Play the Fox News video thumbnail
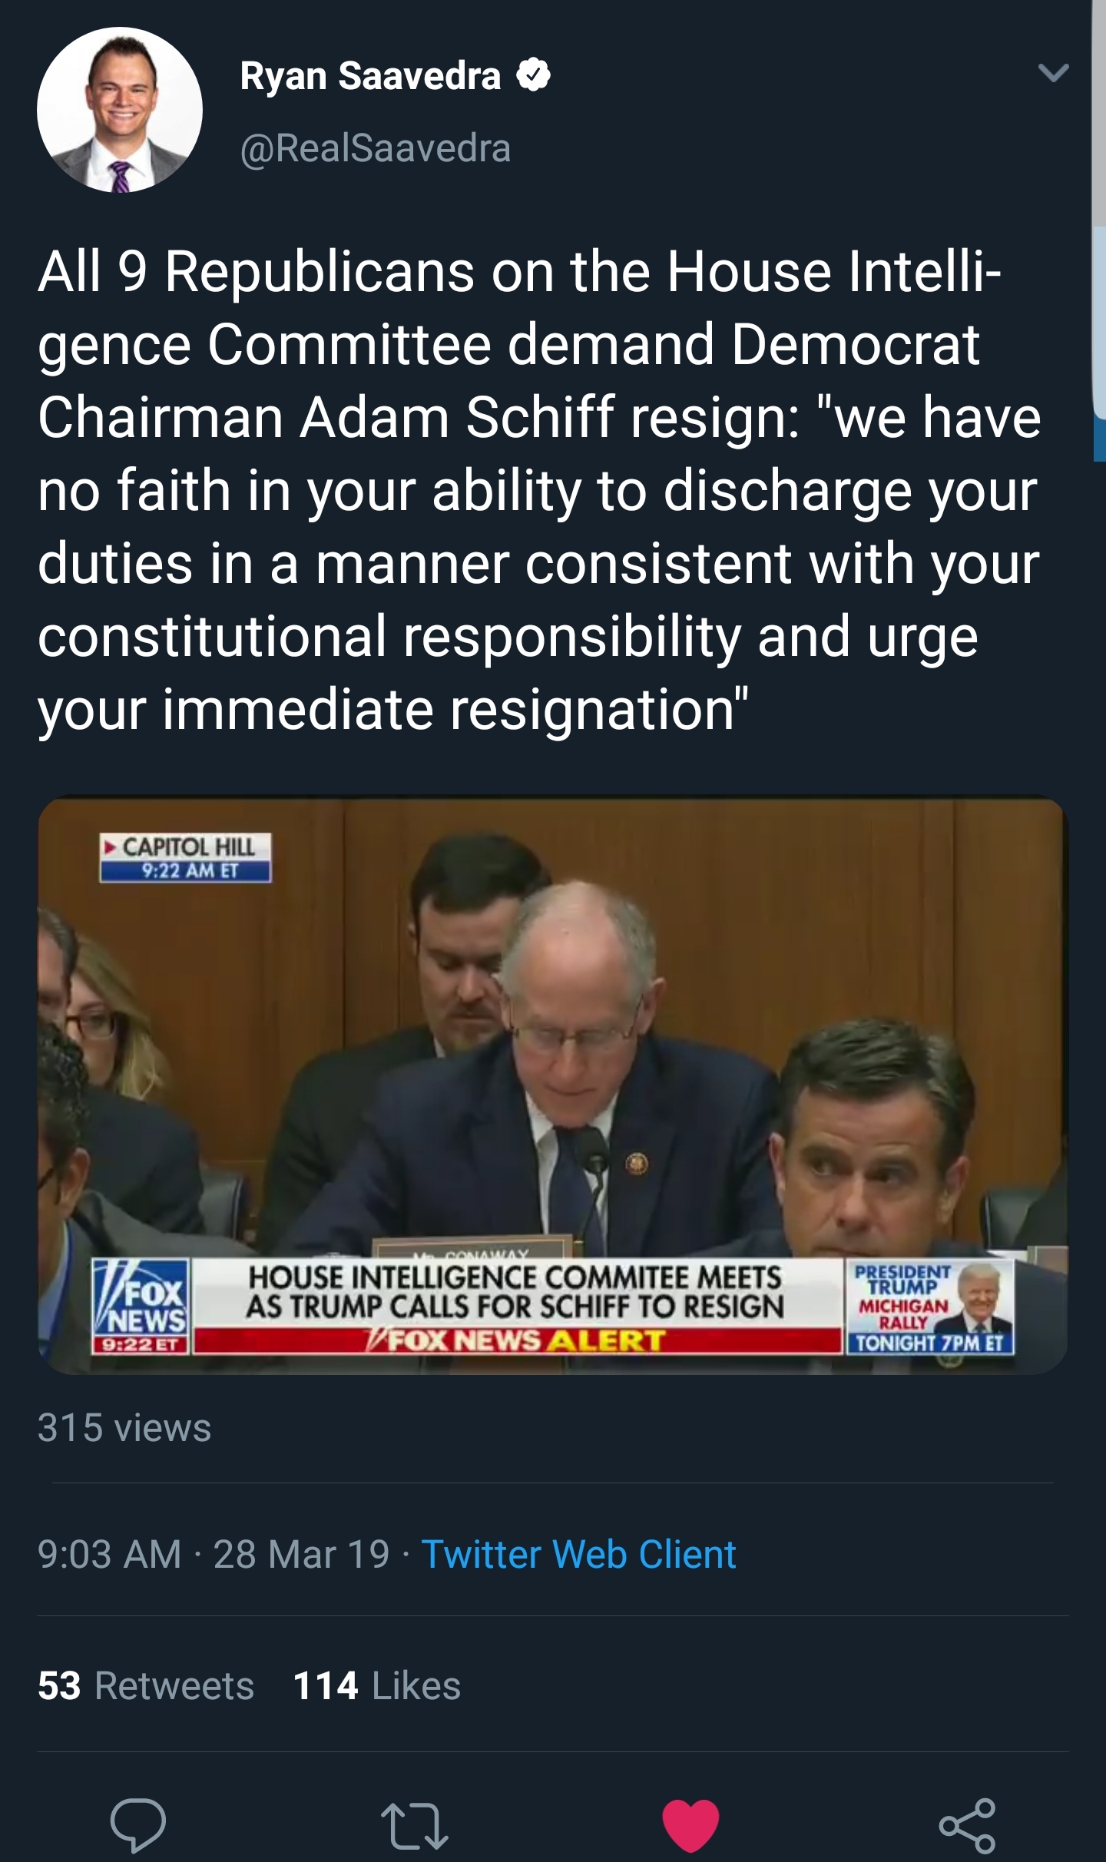 tap(553, 1085)
